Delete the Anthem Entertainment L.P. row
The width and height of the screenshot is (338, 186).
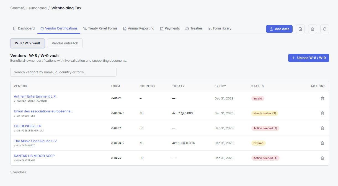pos(322,98)
